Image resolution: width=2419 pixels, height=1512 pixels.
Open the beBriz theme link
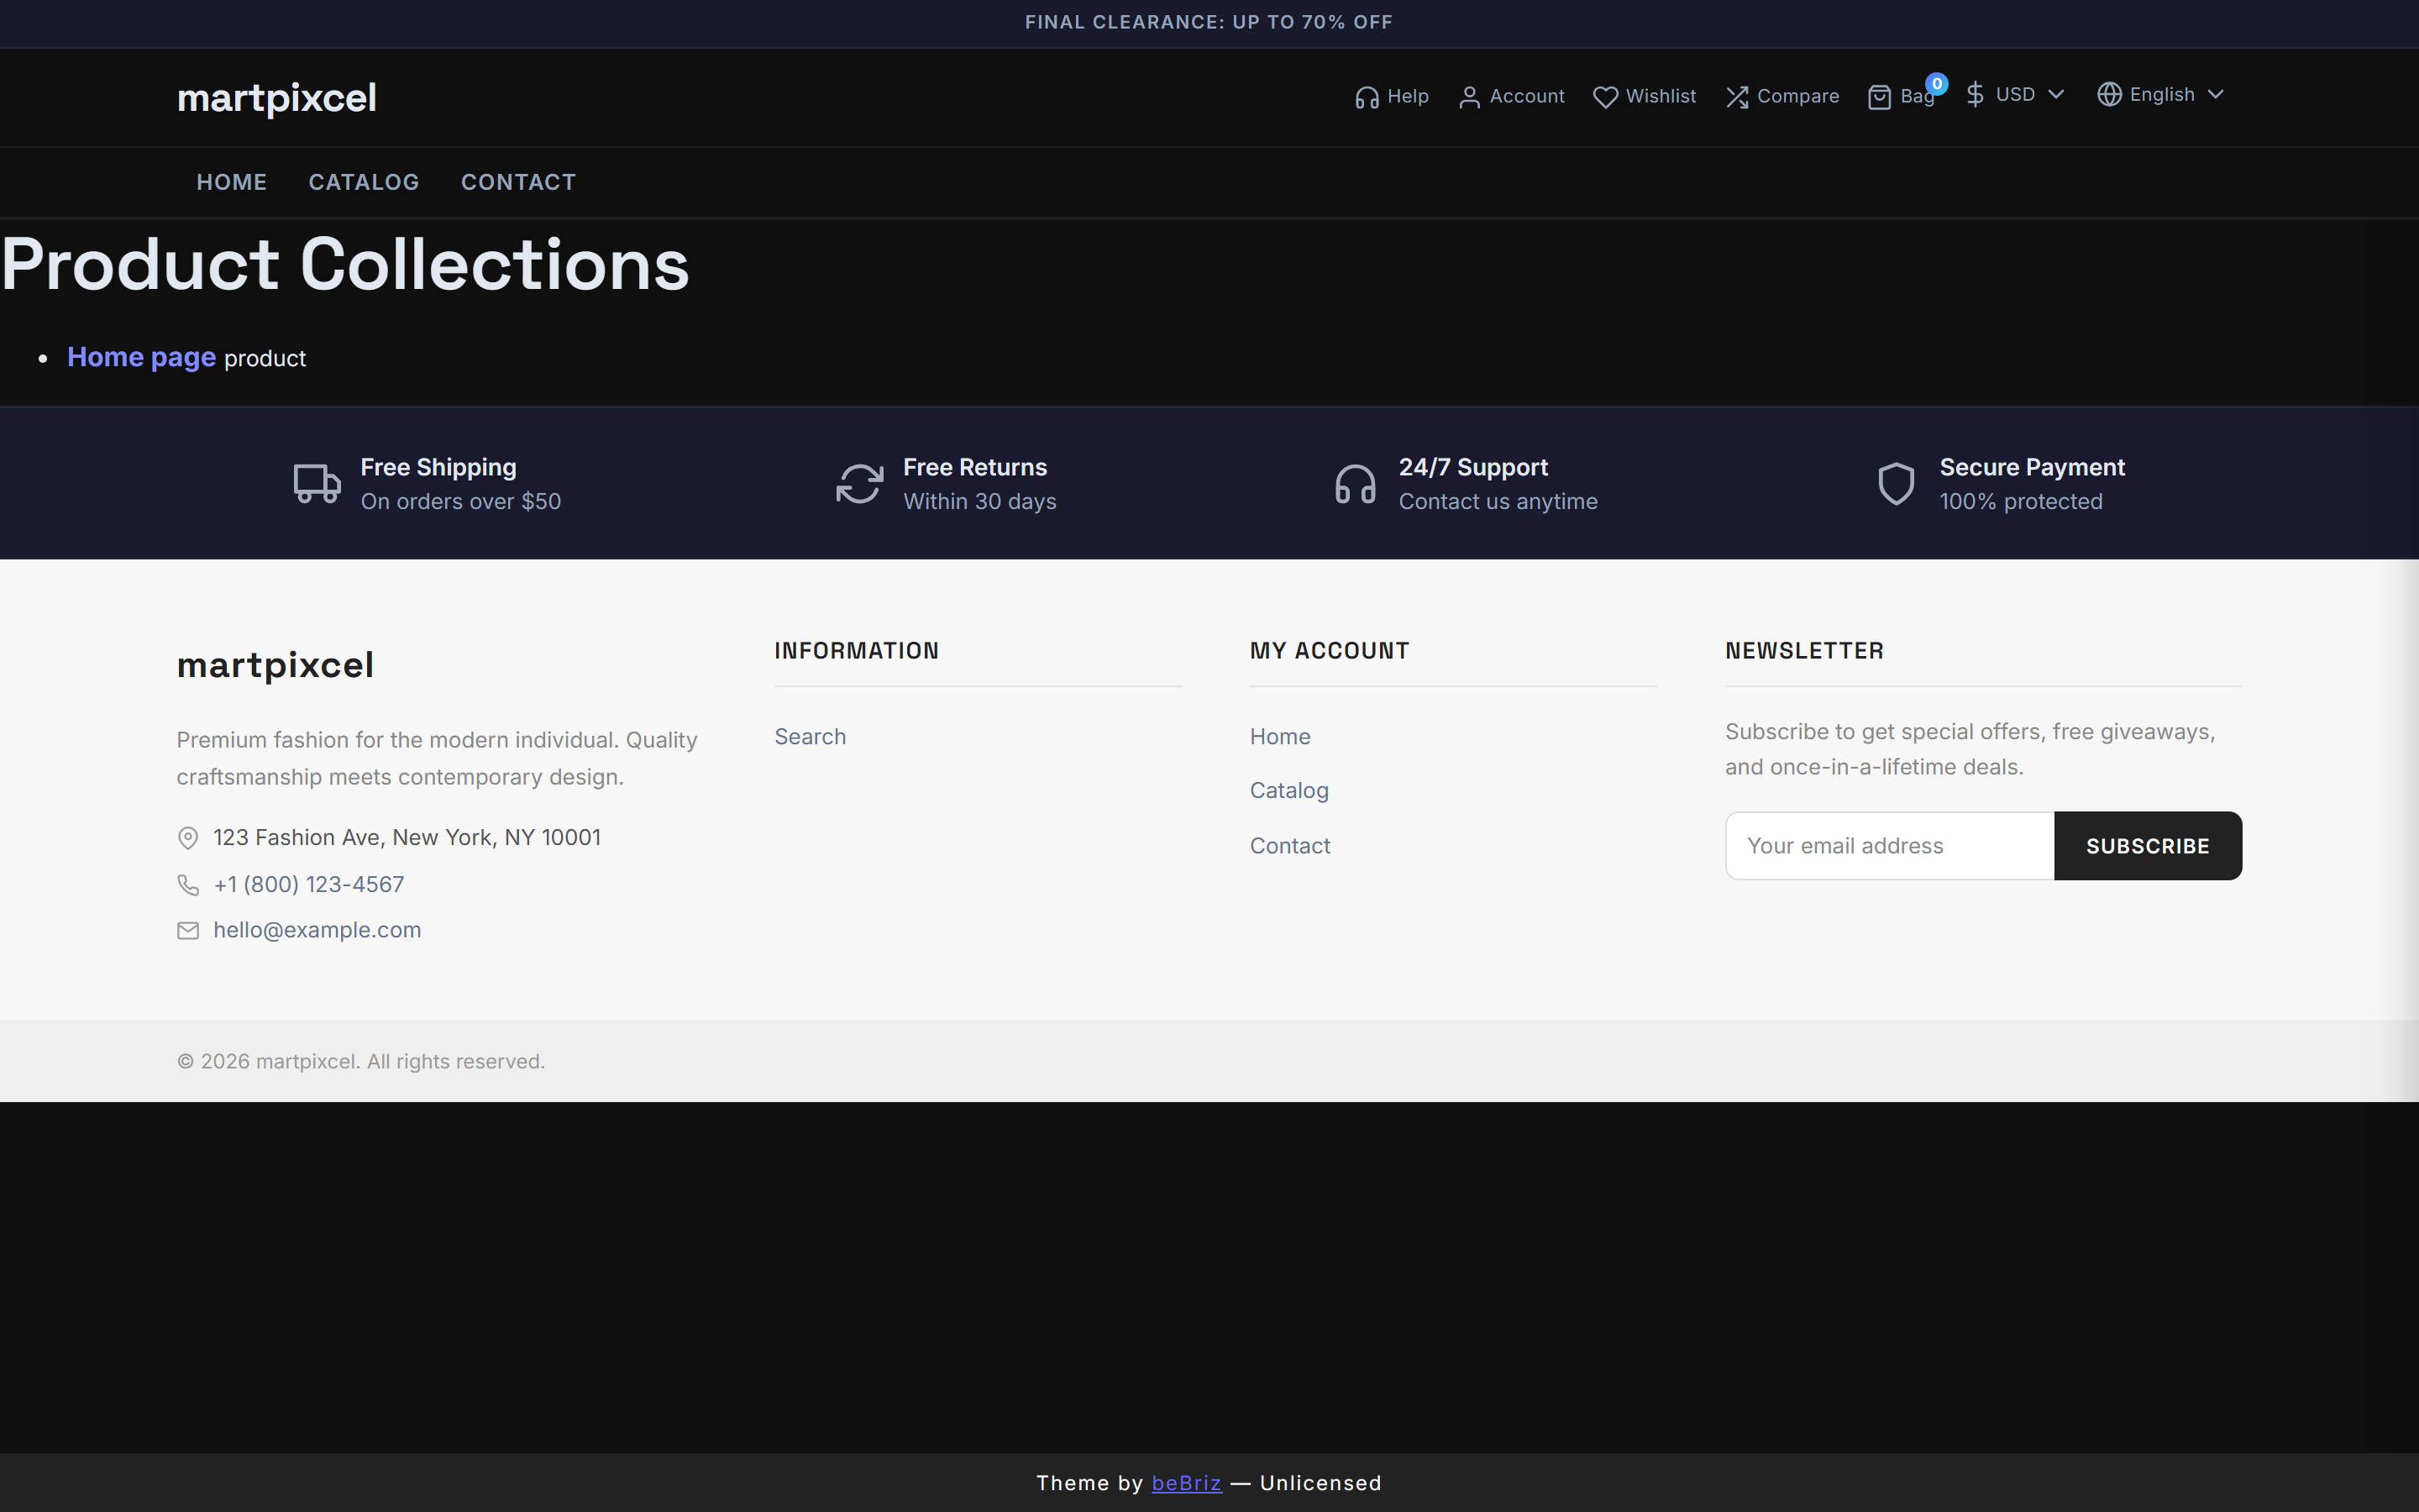[1185, 1483]
